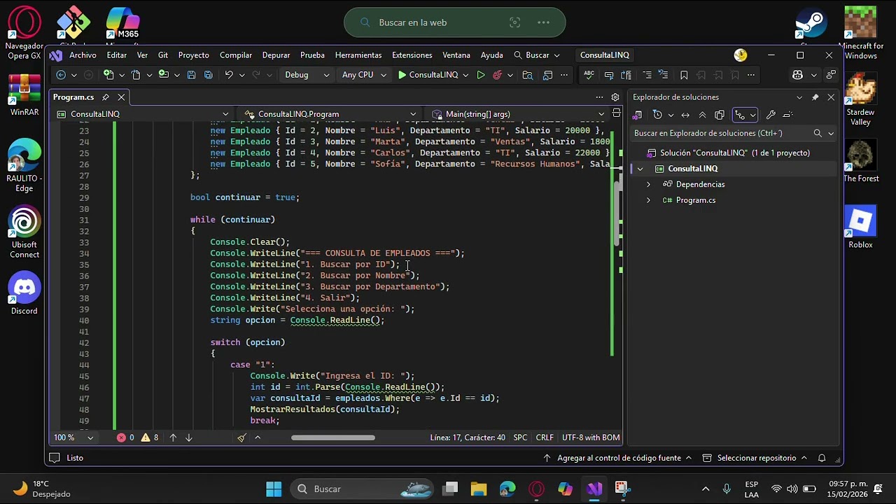Toggle Preview Selected Items in Solution Explorer

pos(787,115)
